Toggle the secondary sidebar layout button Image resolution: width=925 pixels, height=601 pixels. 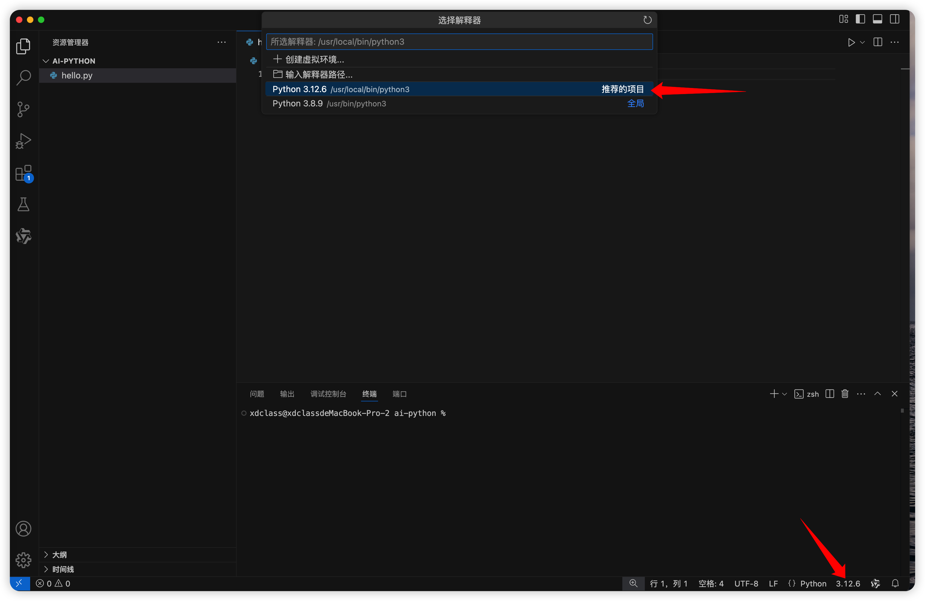tap(894, 19)
